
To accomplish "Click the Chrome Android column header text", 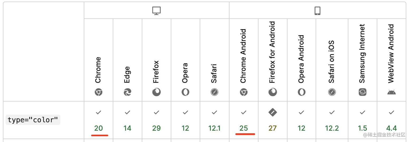I will tap(243, 56).
